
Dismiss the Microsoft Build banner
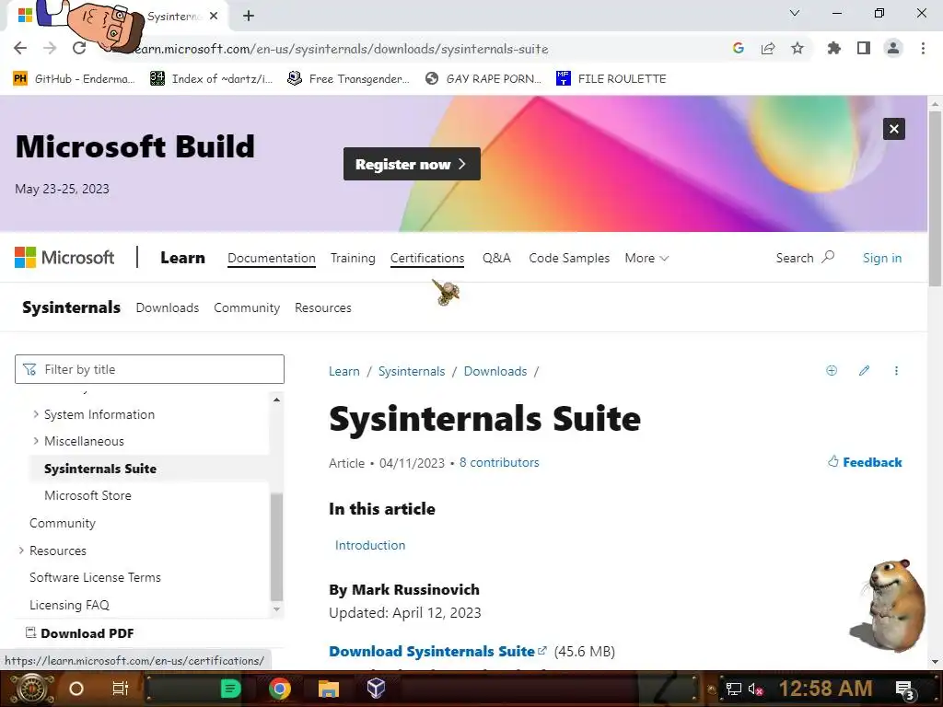tap(893, 129)
